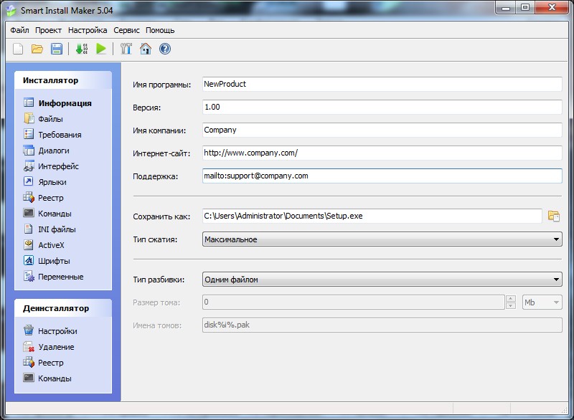Select Файлы in the Инсталлятор sidebar

pos(50,119)
